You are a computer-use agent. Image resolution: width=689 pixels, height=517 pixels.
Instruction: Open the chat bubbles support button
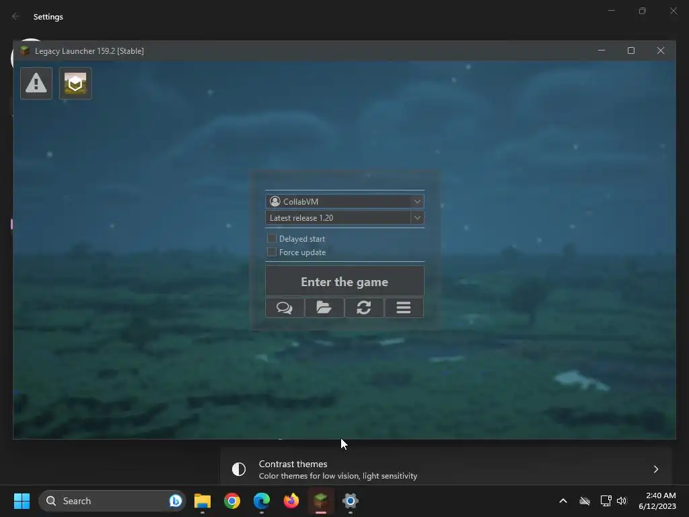(x=285, y=308)
